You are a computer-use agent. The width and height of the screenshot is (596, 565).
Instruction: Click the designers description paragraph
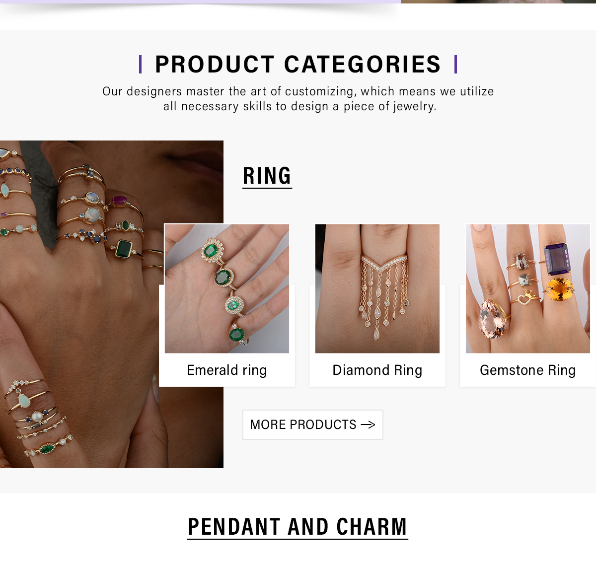tap(298, 99)
